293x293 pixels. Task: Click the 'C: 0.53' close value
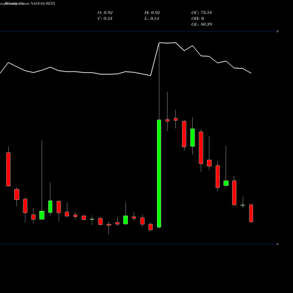tap(105, 19)
